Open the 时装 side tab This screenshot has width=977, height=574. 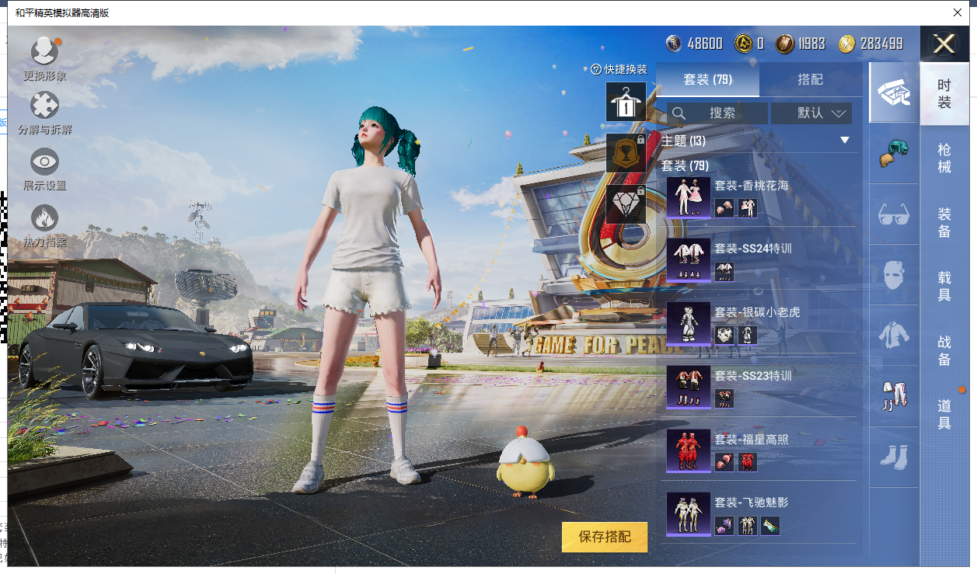tap(944, 94)
